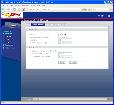Open the Back button history dropdown arrow
The image size is (114, 105).
pyautogui.click(x=6, y=9)
